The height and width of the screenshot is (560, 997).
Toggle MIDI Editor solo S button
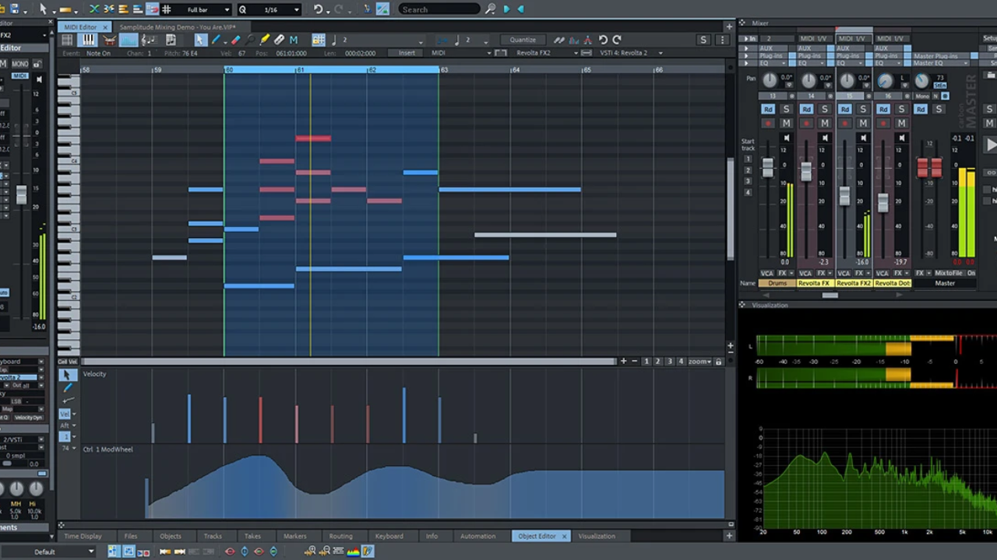click(x=703, y=40)
